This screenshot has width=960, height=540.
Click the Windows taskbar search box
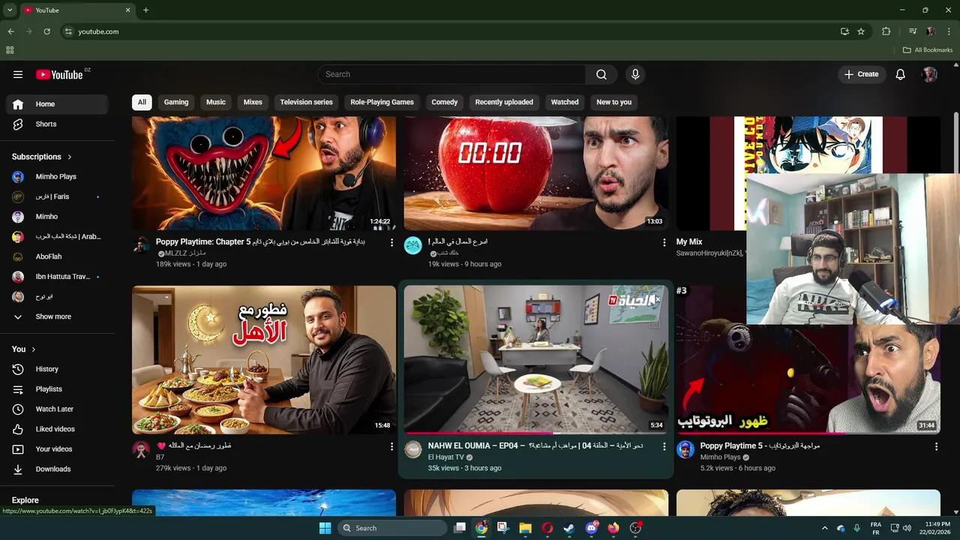[392, 528]
